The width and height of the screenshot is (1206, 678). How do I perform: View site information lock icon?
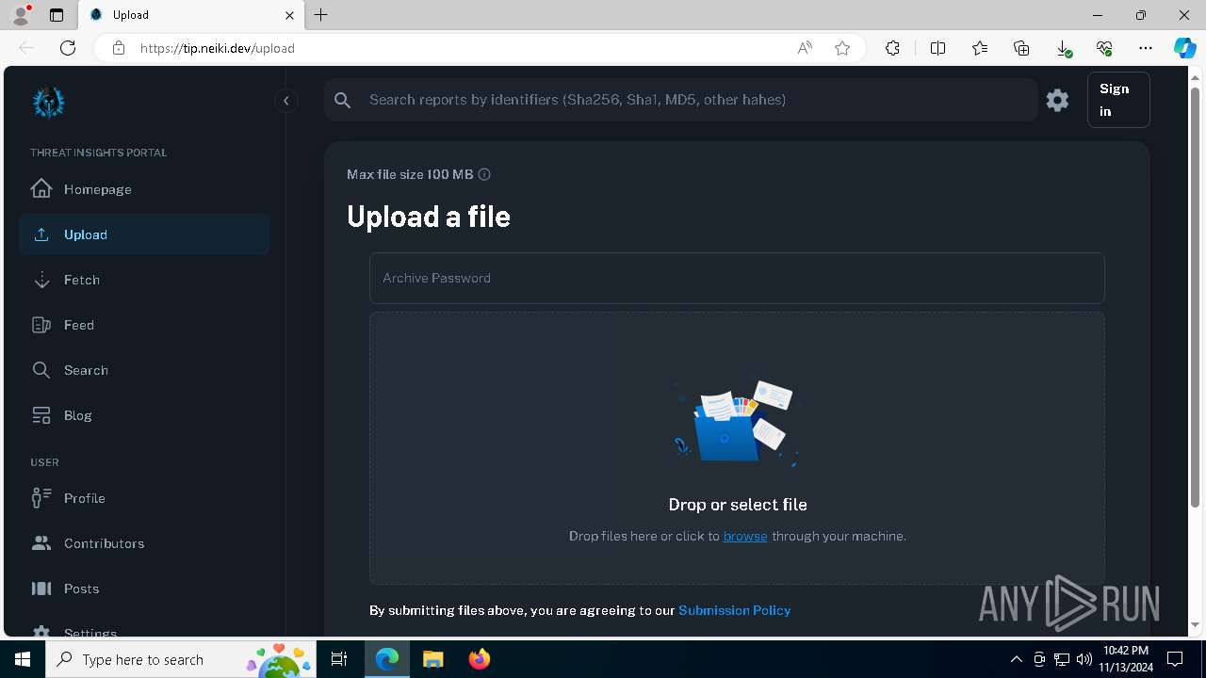click(119, 48)
